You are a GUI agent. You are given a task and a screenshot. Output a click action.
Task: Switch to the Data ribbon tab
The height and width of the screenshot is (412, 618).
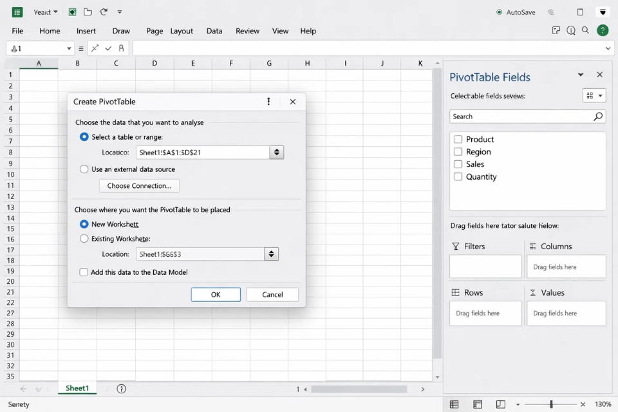(214, 30)
